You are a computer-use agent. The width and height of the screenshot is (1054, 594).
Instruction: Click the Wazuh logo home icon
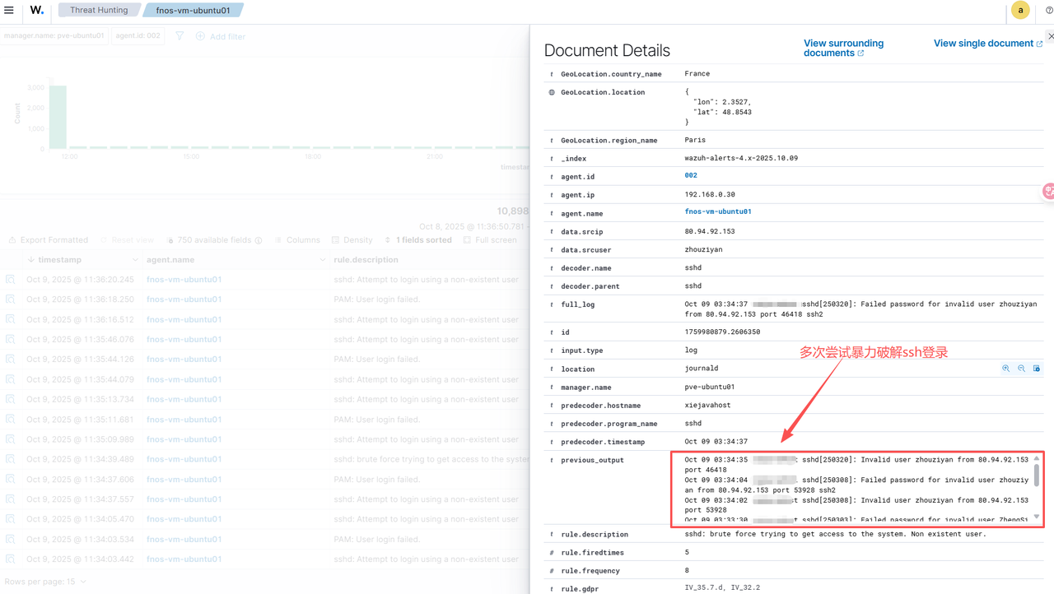tap(37, 11)
